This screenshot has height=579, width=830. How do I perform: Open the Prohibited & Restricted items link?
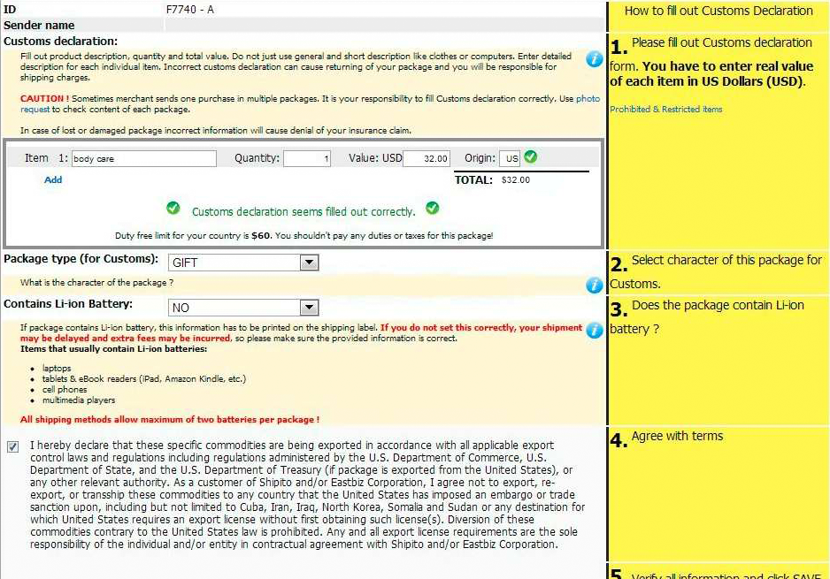[x=665, y=110]
